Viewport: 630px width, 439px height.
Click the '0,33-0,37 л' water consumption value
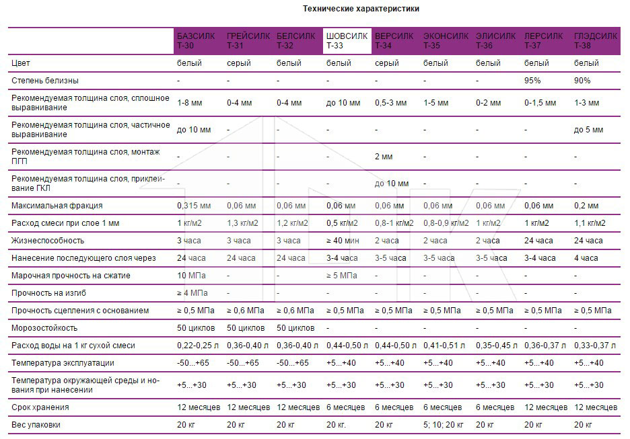click(x=594, y=346)
